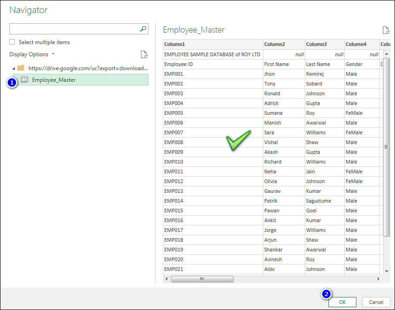Click the refresh icon beside Display Options
This screenshot has width=395, height=310.
144,54
